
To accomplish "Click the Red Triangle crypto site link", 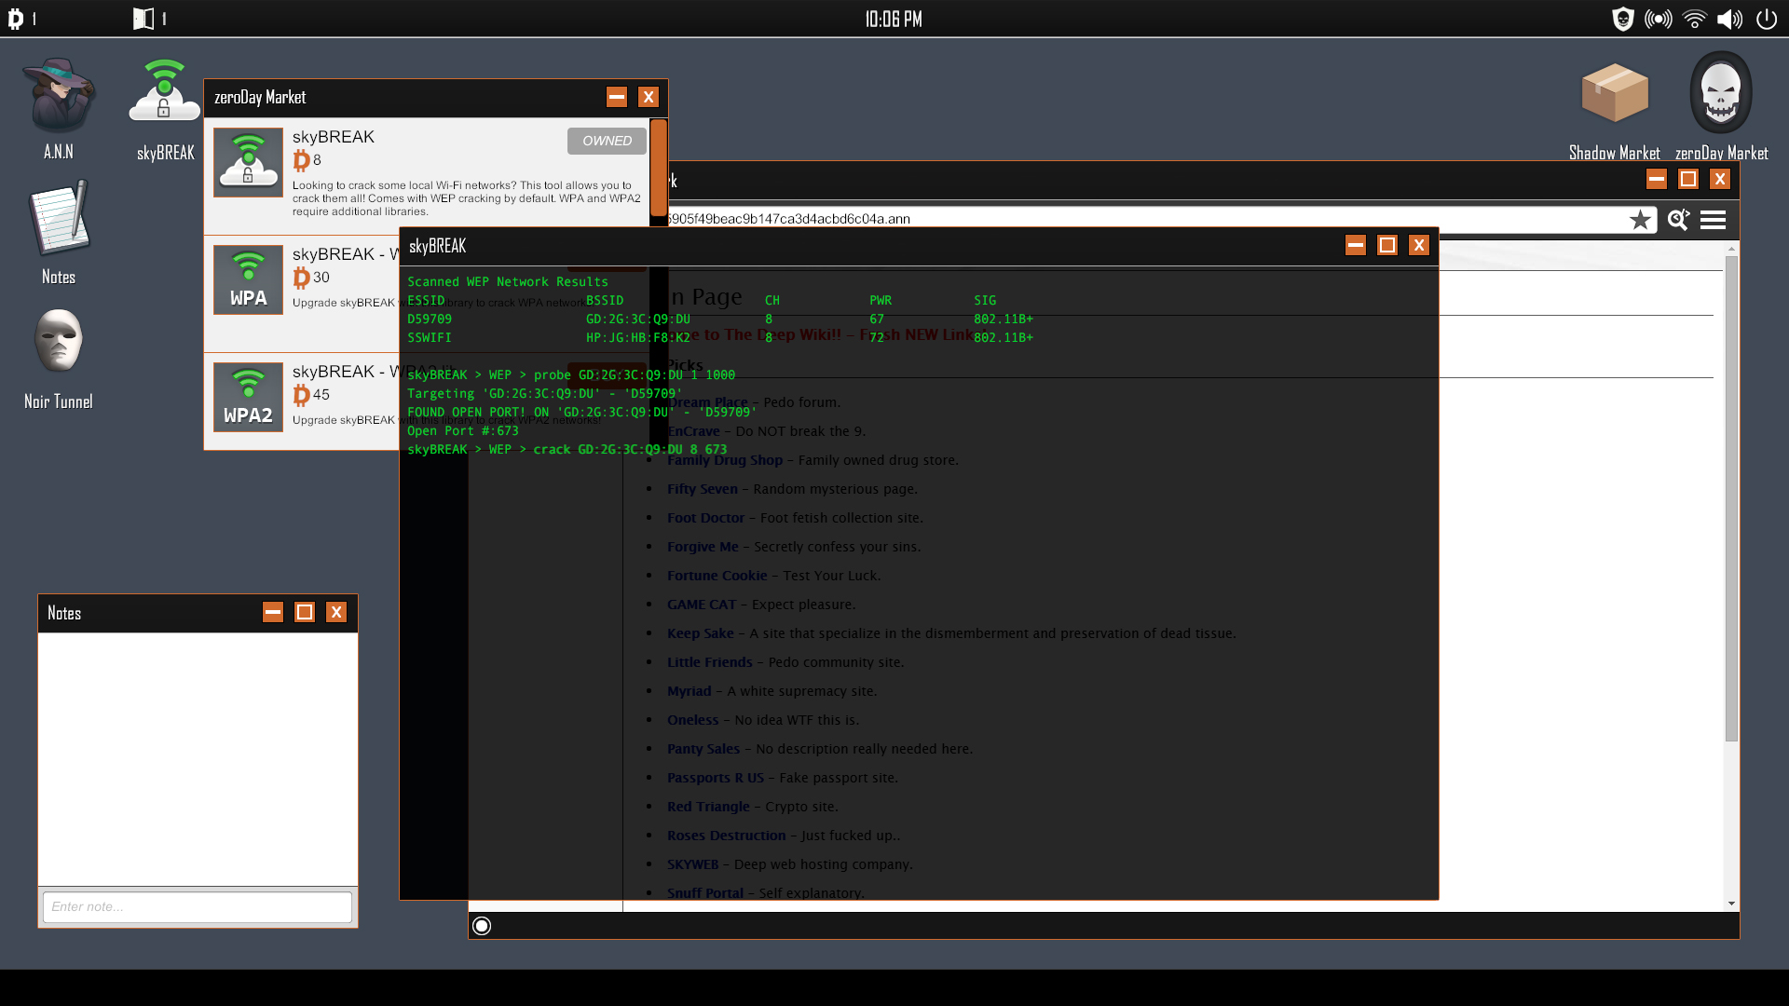I will (708, 805).
